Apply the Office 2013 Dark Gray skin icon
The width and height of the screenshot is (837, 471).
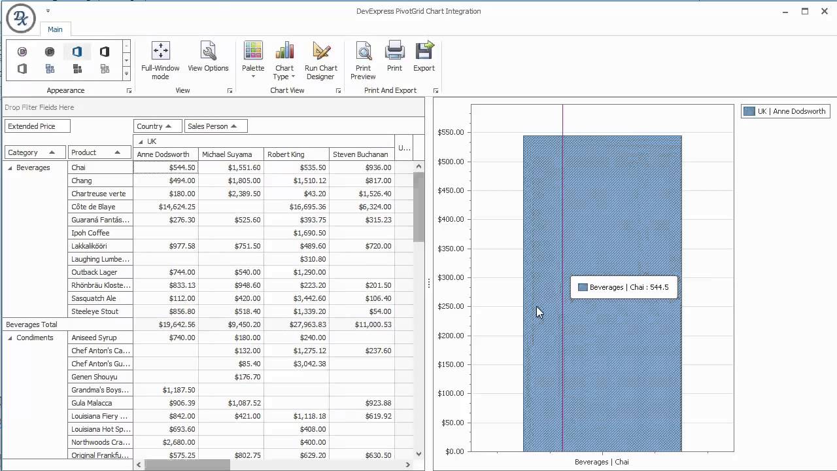pos(105,52)
